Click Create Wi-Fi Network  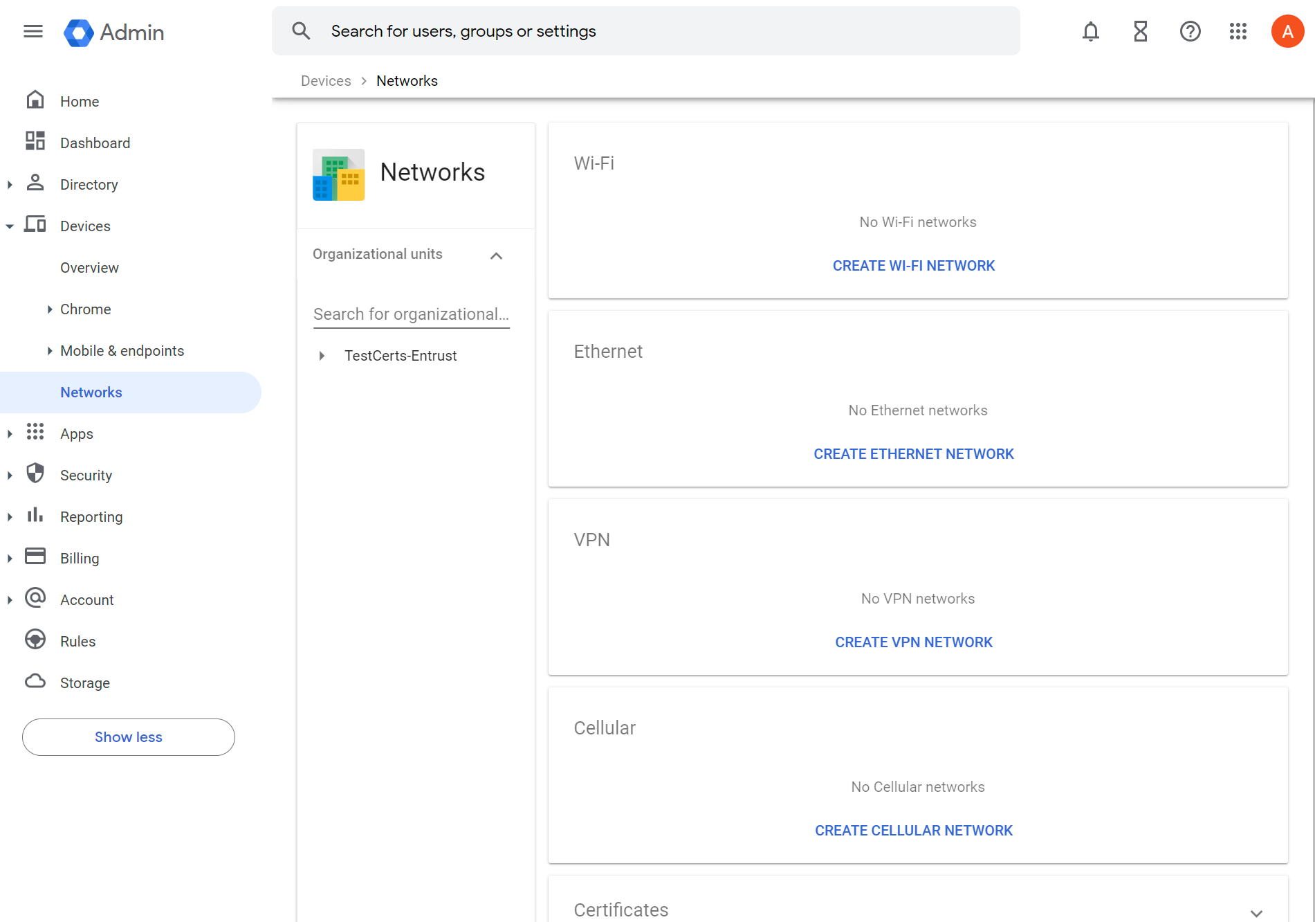(x=913, y=266)
